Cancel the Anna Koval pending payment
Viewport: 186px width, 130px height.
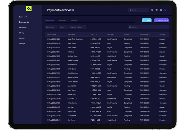coord(162,43)
